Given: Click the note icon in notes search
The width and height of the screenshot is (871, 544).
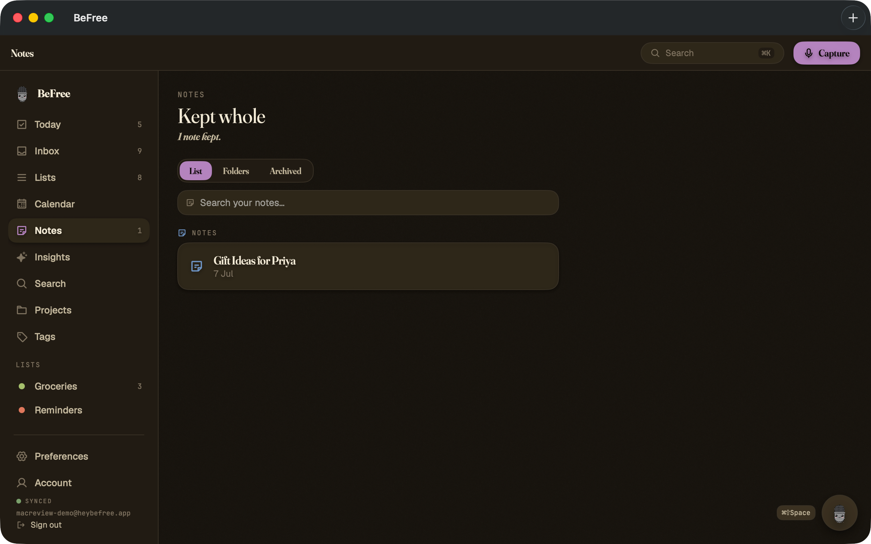Looking at the screenshot, I should [190, 203].
